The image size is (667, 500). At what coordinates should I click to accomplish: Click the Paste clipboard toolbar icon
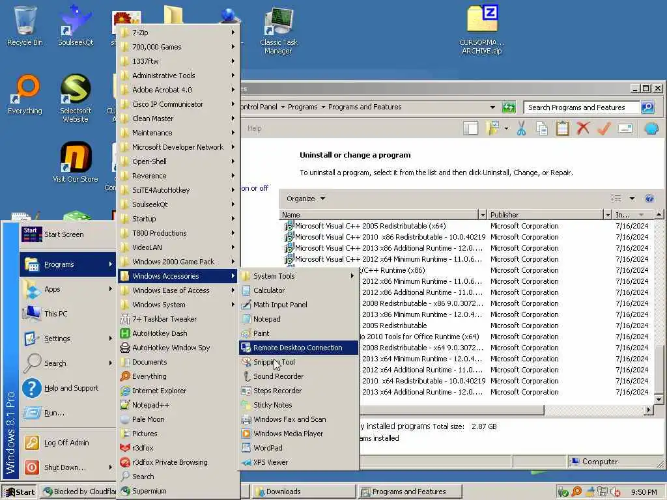pyautogui.click(x=562, y=128)
